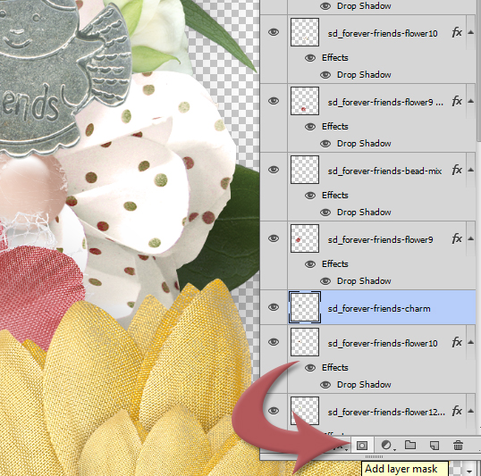Hide the sd_forever-friends-bead-mix layer
The width and height of the screenshot is (481, 476).
click(274, 170)
